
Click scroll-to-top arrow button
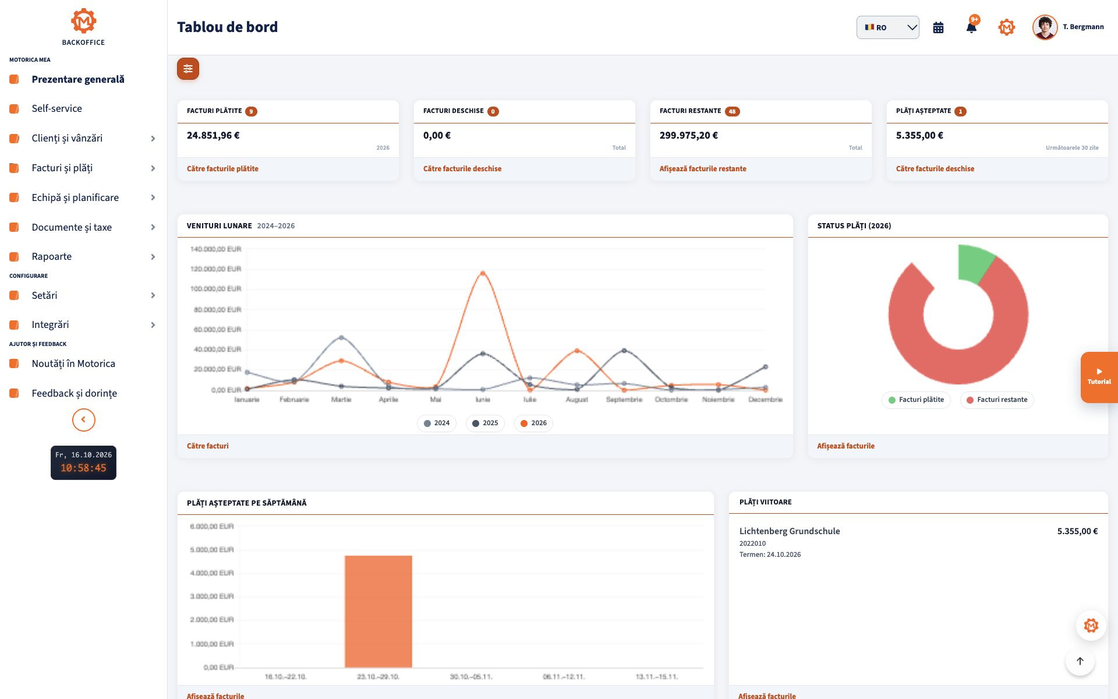(x=1080, y=661)
